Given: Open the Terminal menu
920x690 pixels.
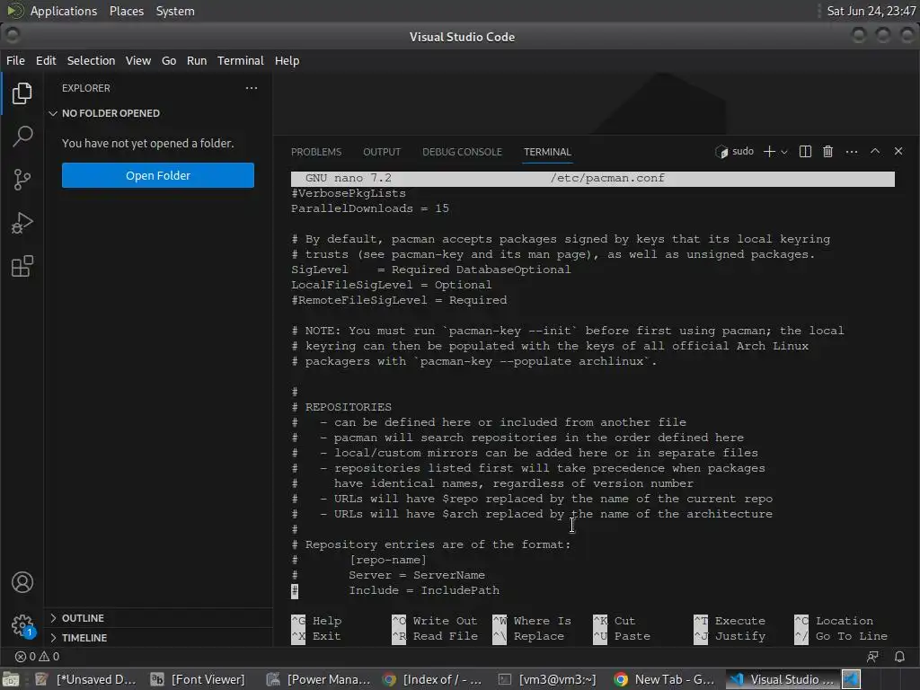Looking at the screenshot, I should coord(241,60).
